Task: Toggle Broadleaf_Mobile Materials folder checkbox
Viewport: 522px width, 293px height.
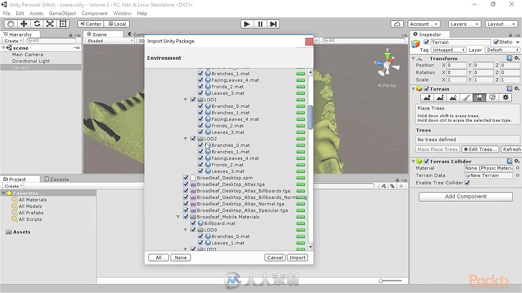Action: (x=186, y=217)
